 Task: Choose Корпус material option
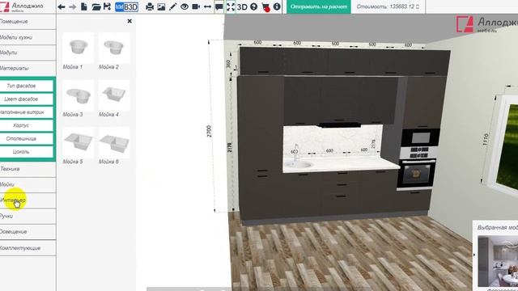click(x=27, y=125)
